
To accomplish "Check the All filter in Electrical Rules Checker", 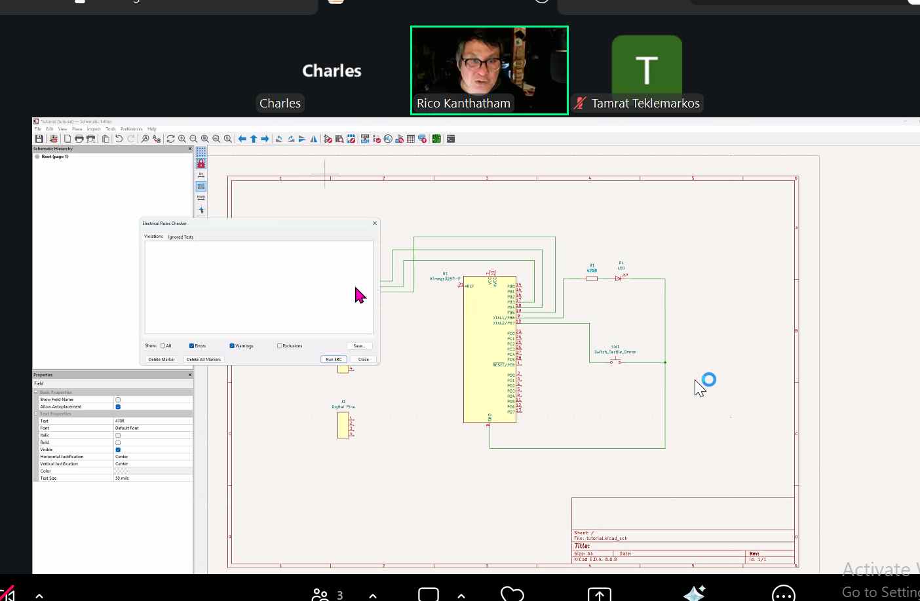I will point(163,346).
